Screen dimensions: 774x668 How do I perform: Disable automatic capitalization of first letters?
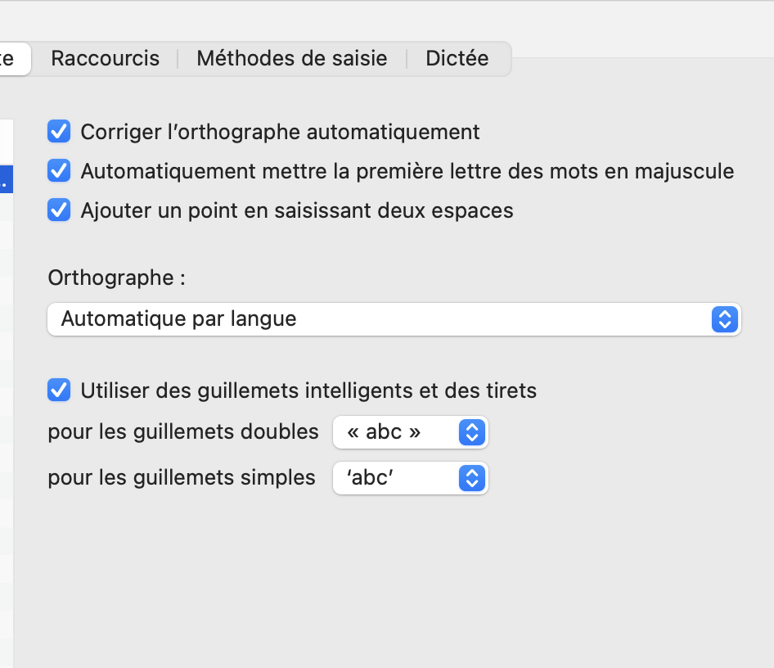pos(59,171)
